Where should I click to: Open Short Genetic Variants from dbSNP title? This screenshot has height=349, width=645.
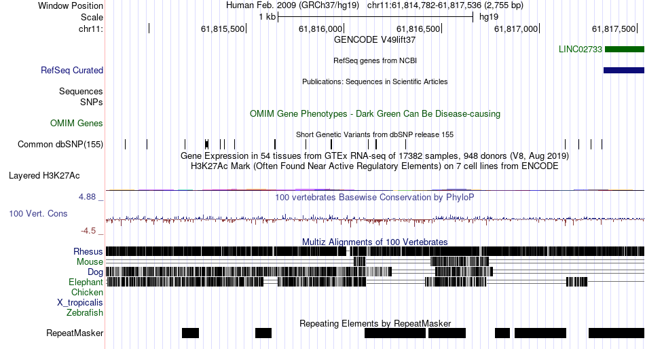[x=375, y=134]
